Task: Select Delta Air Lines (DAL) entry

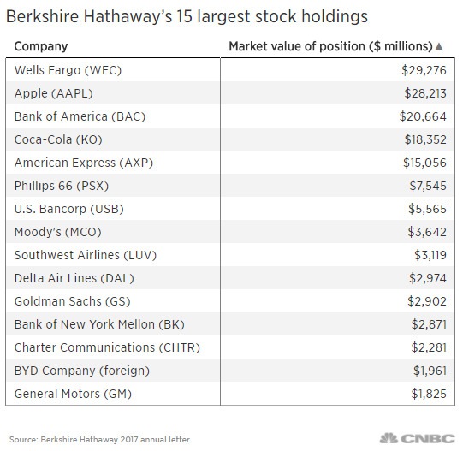Action: [74, 278]
